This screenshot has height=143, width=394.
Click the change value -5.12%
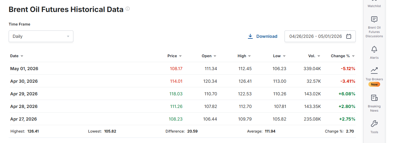point(348,69)
